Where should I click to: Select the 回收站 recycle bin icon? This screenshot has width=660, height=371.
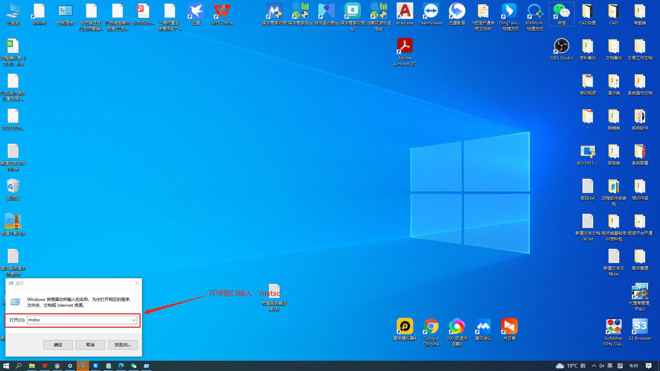pos(13,190)
